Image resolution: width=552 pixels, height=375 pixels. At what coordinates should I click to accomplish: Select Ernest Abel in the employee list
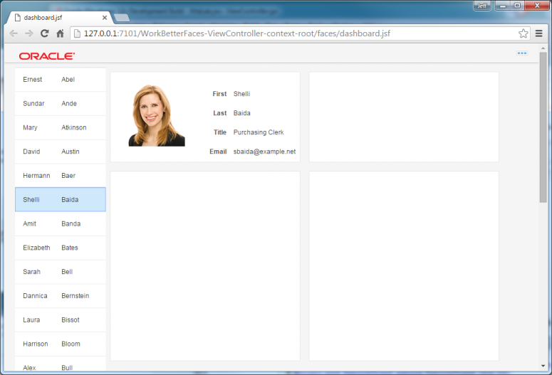[x=61, y=80]
